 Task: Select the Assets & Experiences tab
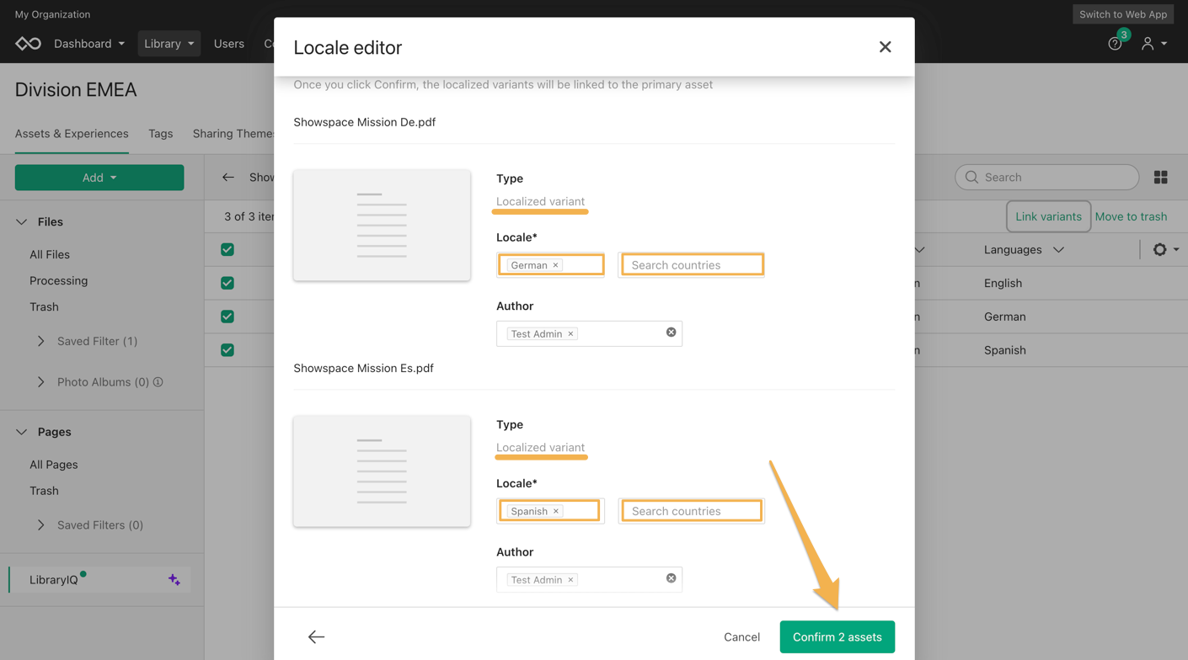pos(72,134)
